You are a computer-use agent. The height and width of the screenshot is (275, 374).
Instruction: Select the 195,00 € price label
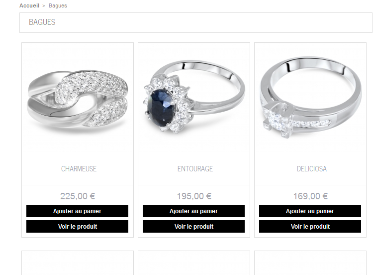pos(194,196)
